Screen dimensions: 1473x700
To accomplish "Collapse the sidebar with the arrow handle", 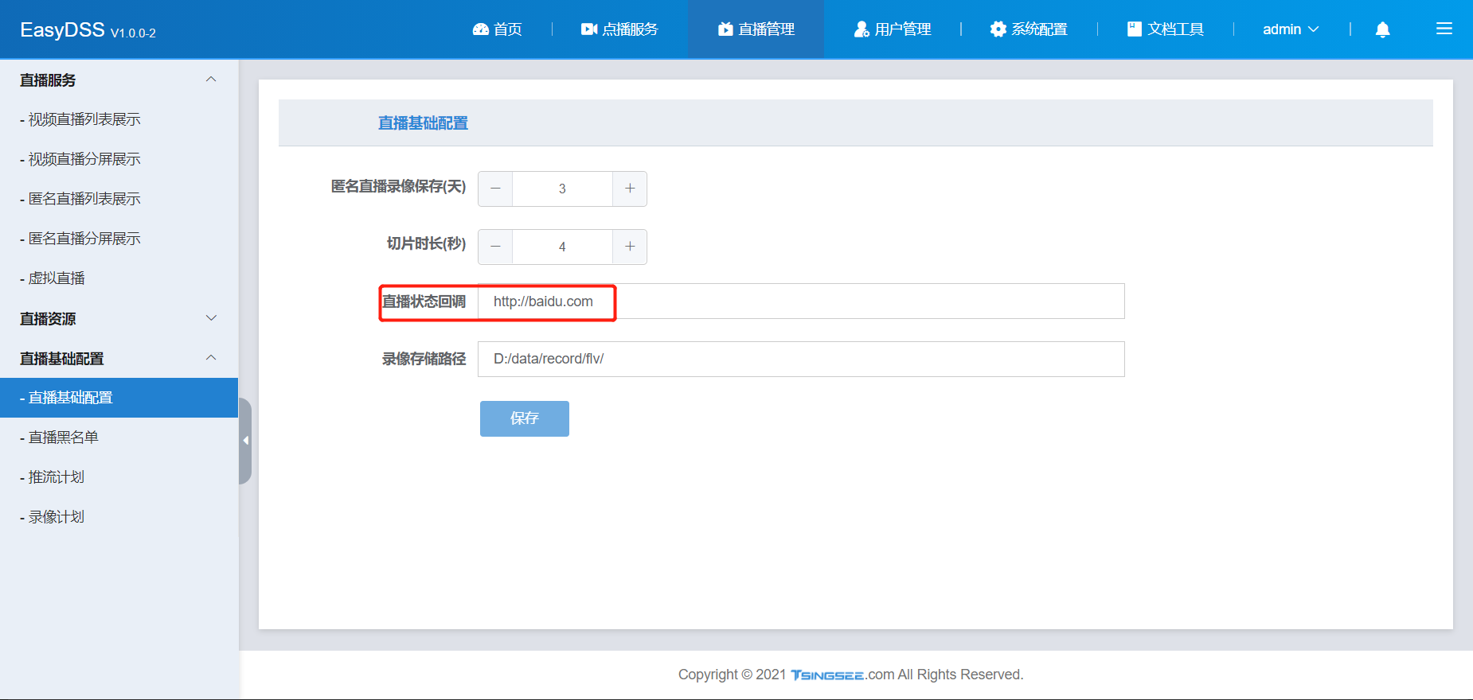I will click(x=245, y=441).
